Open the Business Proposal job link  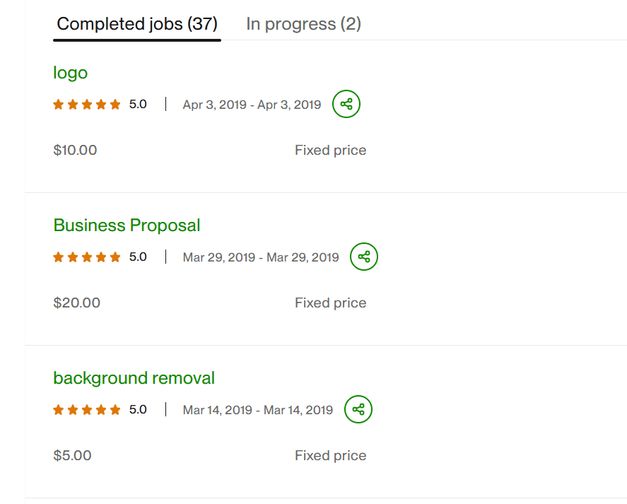(x=127, y=225)
